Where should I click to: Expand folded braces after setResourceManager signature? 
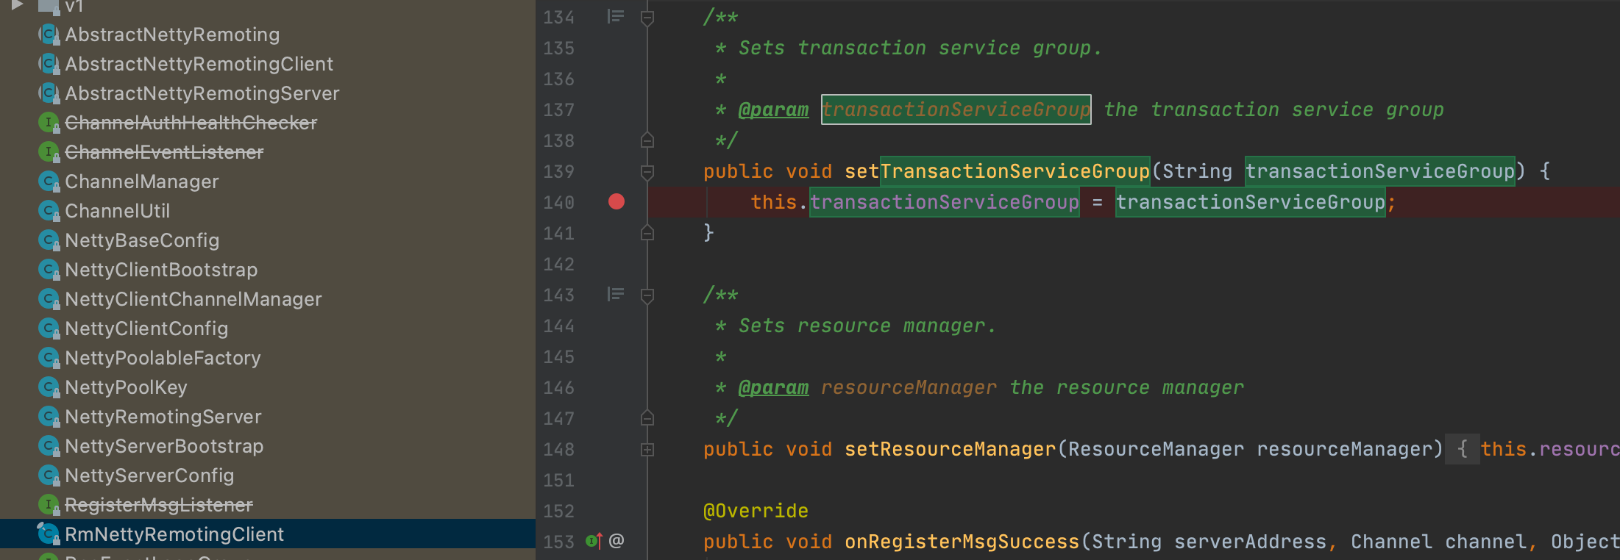pyautogui.click(x=1463, y=449)
